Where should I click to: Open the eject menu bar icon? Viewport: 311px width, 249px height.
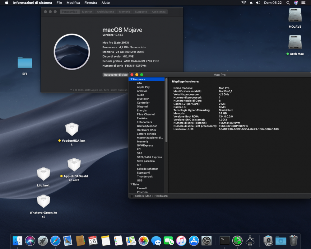[x=251, y=3]
